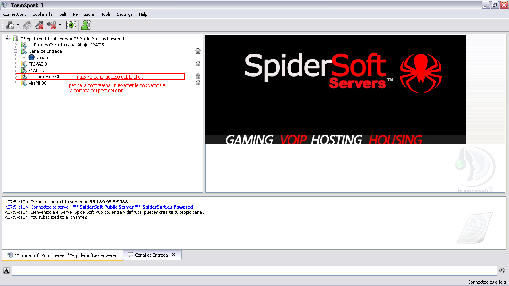Switch to the Canal de Entrada chat tab
Viewport: 509px width, 286px height.
tap(151, 255)
